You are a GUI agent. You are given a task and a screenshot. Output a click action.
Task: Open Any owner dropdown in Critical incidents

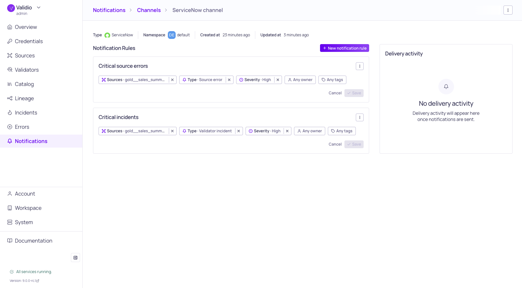(x=310, y=131)
